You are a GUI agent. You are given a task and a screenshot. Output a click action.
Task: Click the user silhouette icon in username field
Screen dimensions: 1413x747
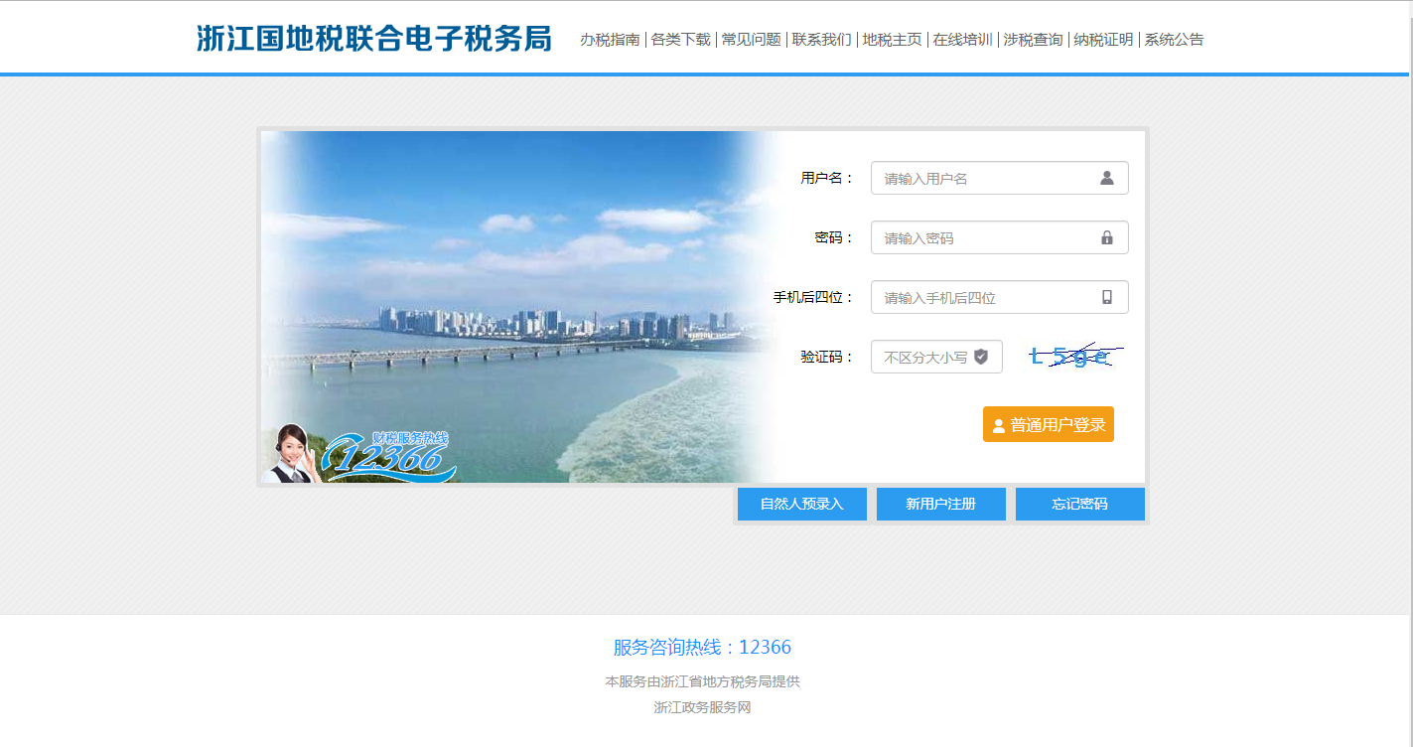(x=1107, y=178)
